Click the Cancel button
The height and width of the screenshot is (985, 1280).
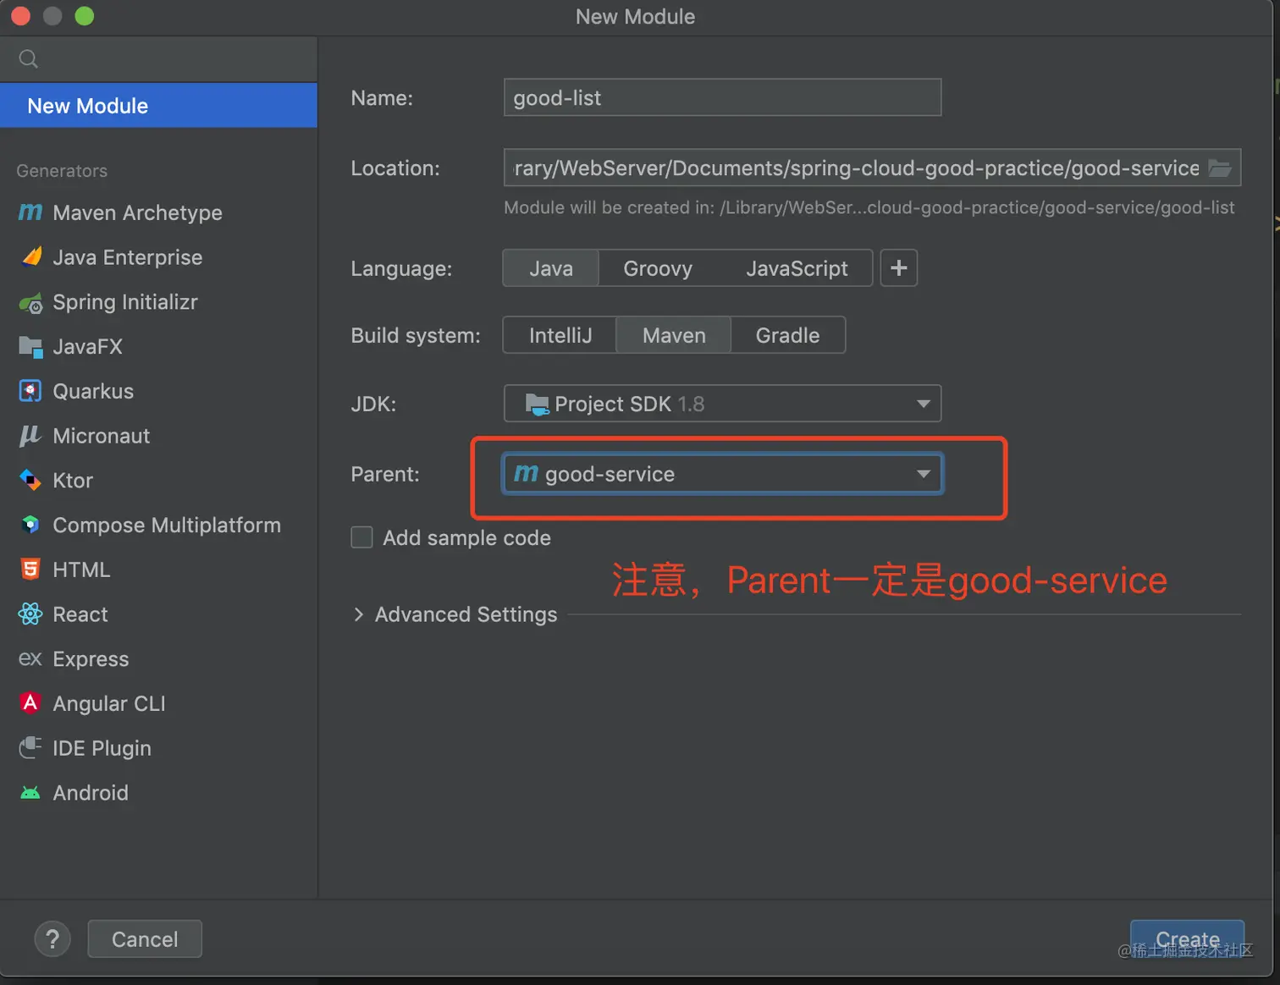pyautogui.click(x=145, y=939)
